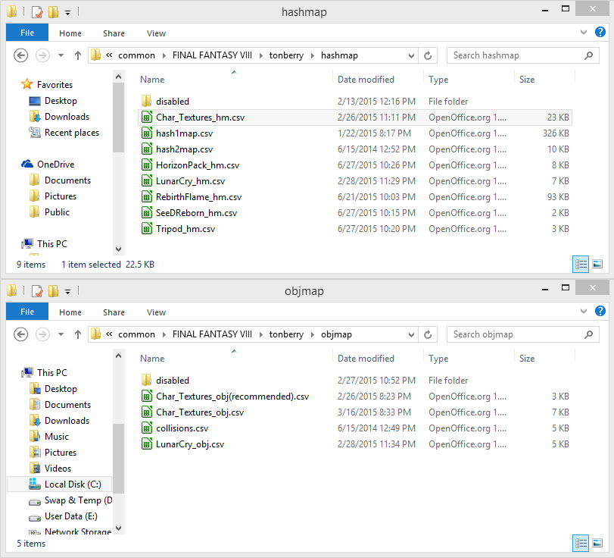Click Forward arrow in hashmap window
614x558 pixels.
pyautogui.click(x=42, y=55)
